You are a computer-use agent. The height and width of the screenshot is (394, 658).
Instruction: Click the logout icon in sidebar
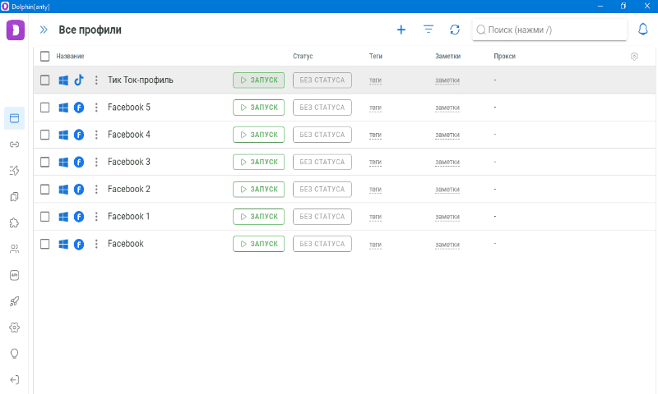point(14,379)
